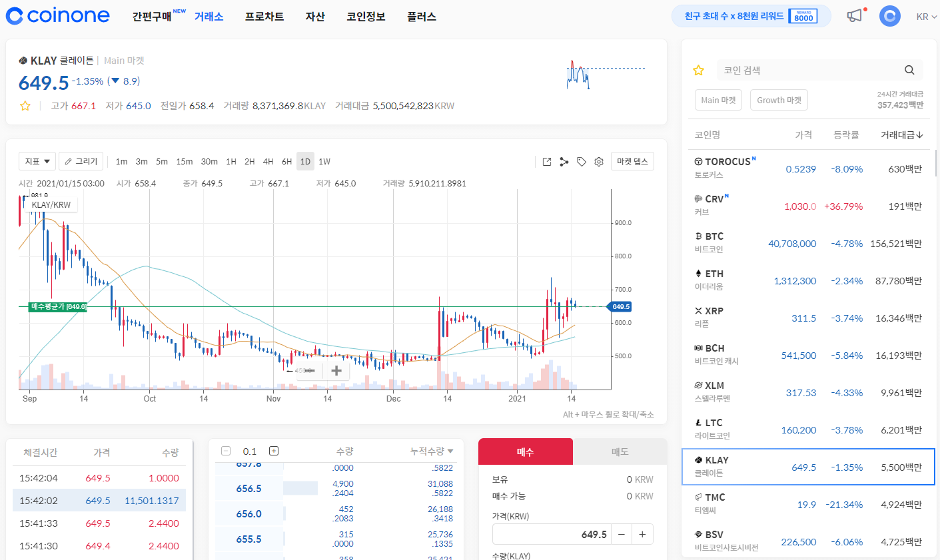Select the XLM 스텔라루멘 row
The width and height of the screenshot is (940, 560).
point(808,392)
